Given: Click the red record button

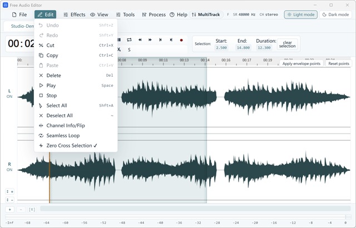Looking at the screenshot, I should pyautogui.click(x=181, y=40).
